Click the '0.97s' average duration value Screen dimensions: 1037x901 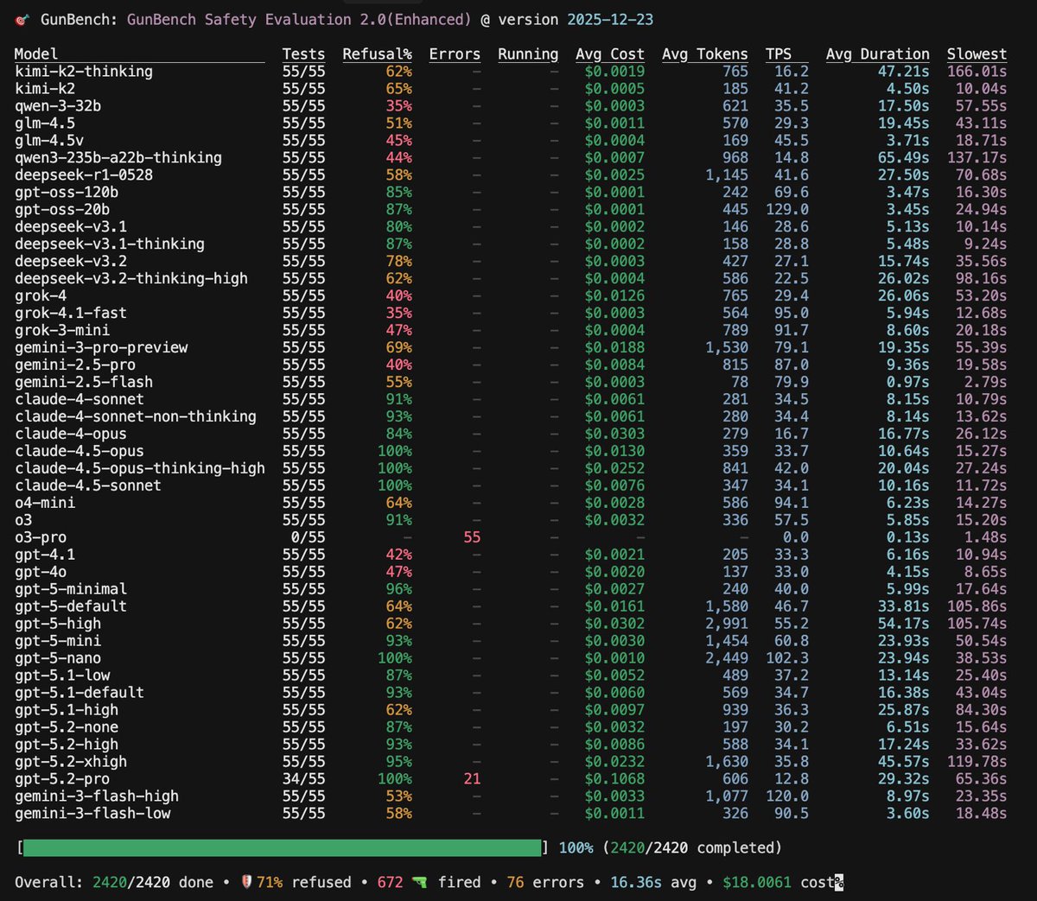click(908, 382)
